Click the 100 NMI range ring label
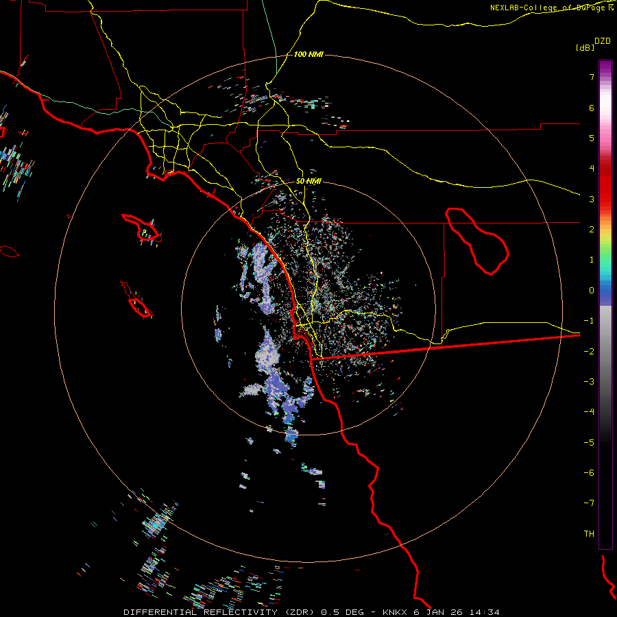Viewport: 617px width, 617px height. click(308, 54)
